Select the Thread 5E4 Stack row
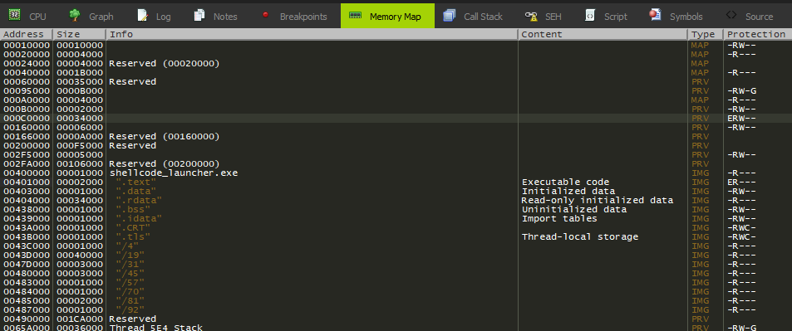792x331 pixels. (x=396, y=328)
